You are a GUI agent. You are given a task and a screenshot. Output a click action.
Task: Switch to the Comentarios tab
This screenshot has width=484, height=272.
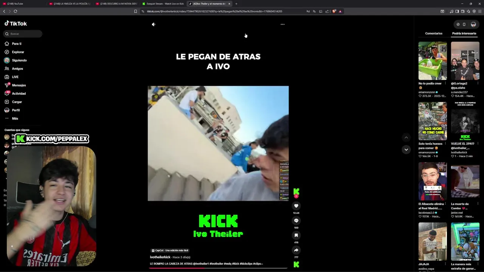(x=434, y=33)
